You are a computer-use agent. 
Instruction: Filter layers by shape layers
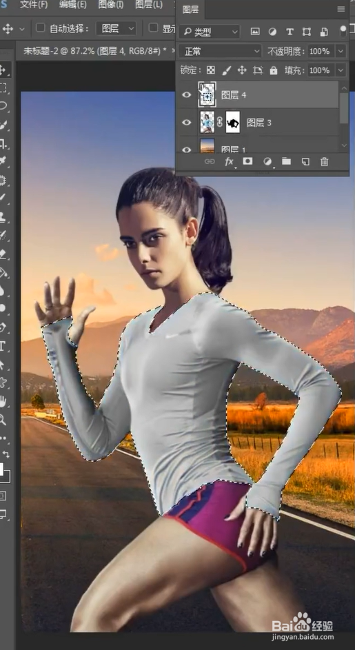click(307, 32)
